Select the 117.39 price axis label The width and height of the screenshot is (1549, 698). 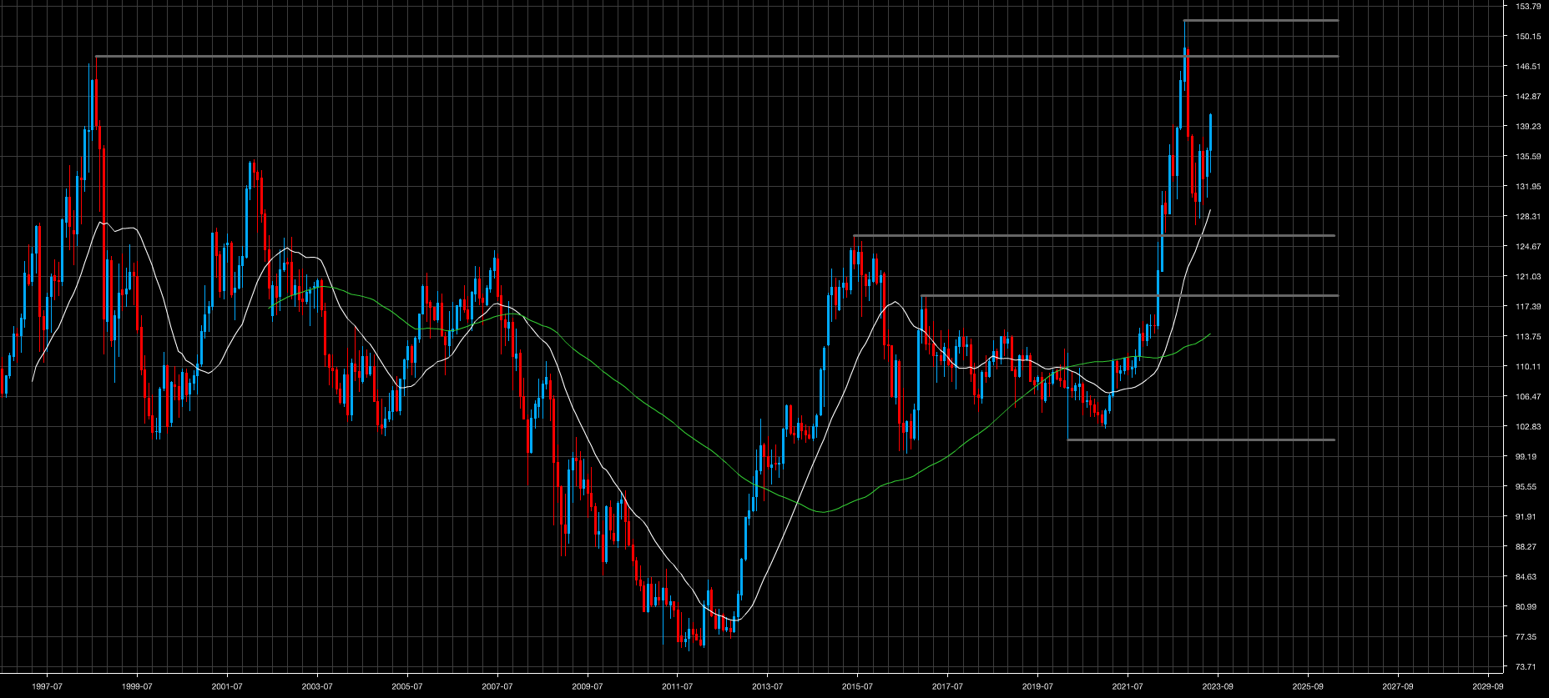tap(1528, 307)
